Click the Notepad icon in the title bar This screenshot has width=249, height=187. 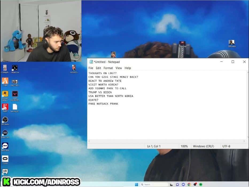[91, 62]
